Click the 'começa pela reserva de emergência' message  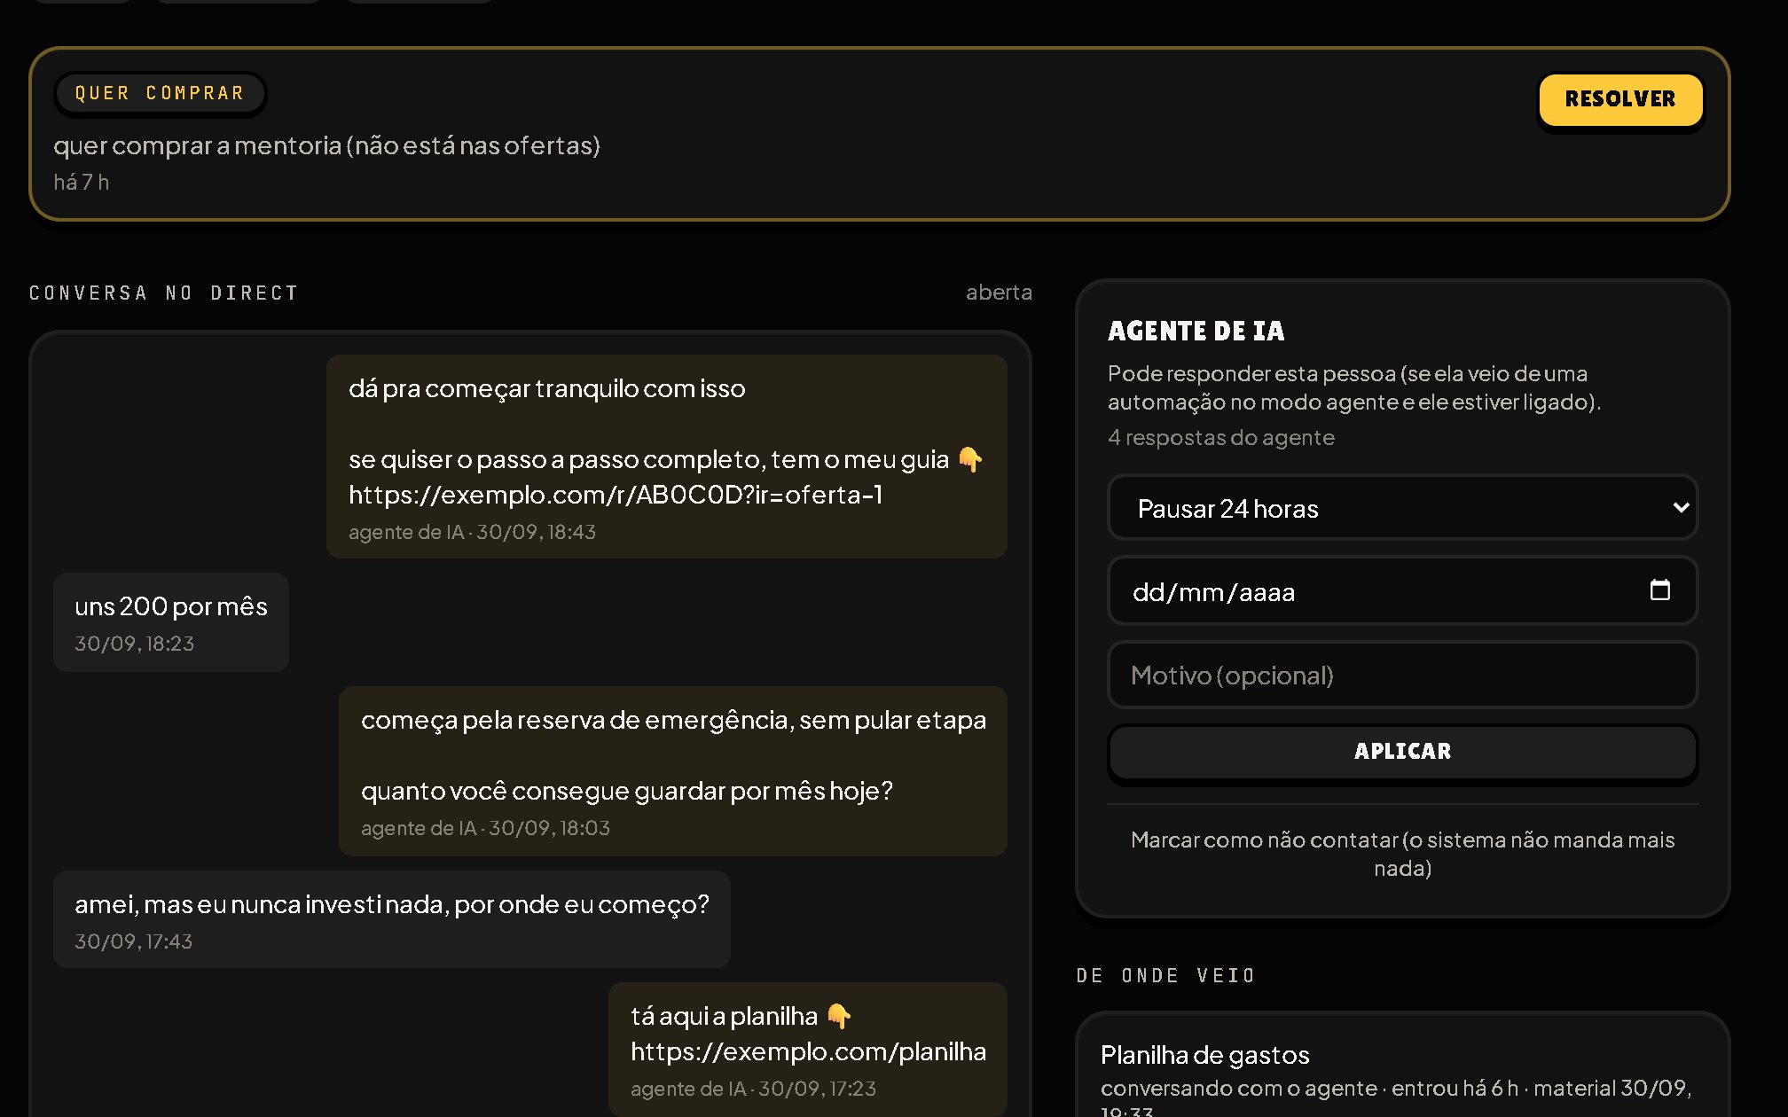[673, 771]
